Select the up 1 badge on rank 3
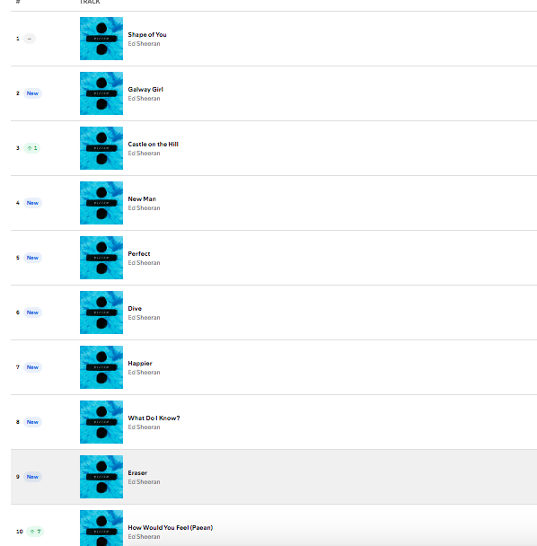 (32, 148)
